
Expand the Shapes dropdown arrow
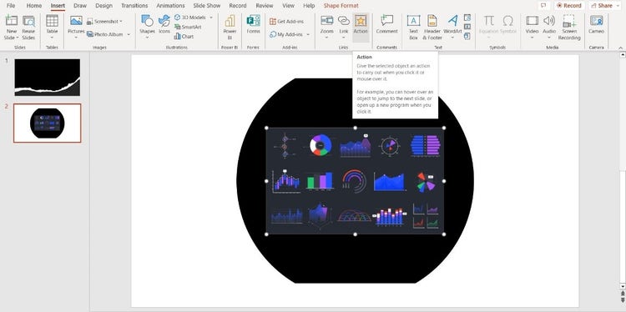pyautogui.click(x=147, y=38)
